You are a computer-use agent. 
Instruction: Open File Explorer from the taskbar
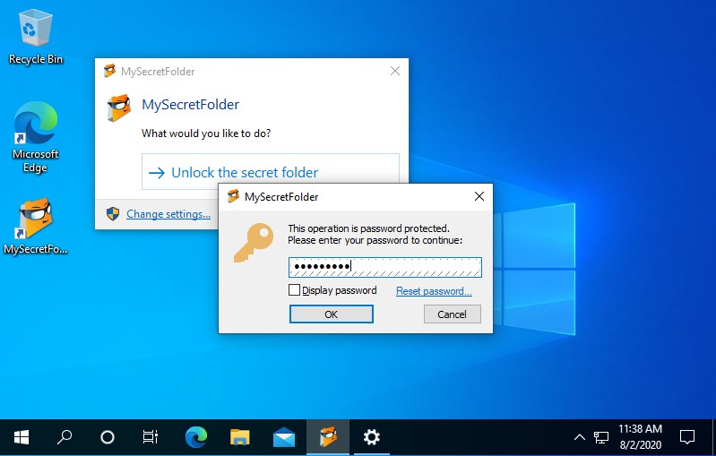[x=240, y=437]
